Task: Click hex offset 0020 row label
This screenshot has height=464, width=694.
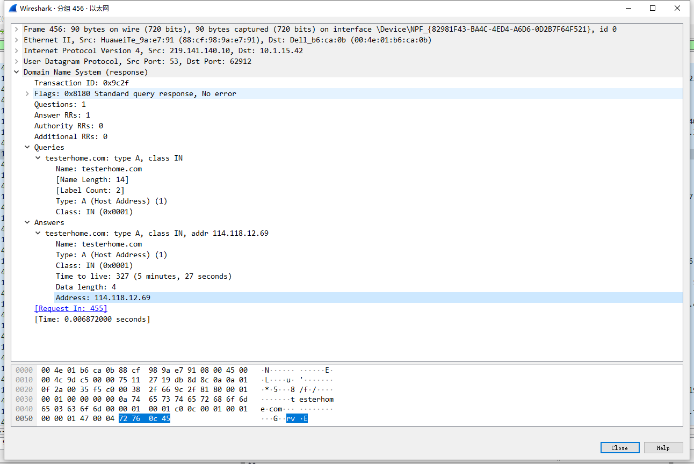Action: (24, 389)
